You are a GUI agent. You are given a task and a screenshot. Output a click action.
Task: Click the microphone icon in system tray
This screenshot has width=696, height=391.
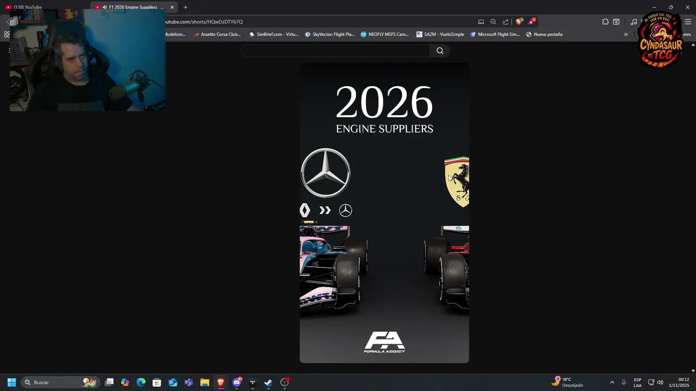click(x=624, y=382)
